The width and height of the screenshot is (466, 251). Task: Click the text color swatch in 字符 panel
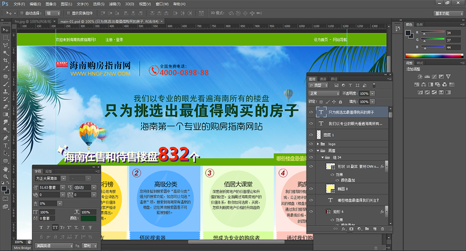(x=88, y=219)
